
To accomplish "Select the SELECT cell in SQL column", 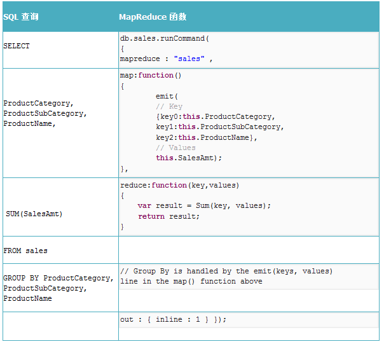I will tap(17, 46).
